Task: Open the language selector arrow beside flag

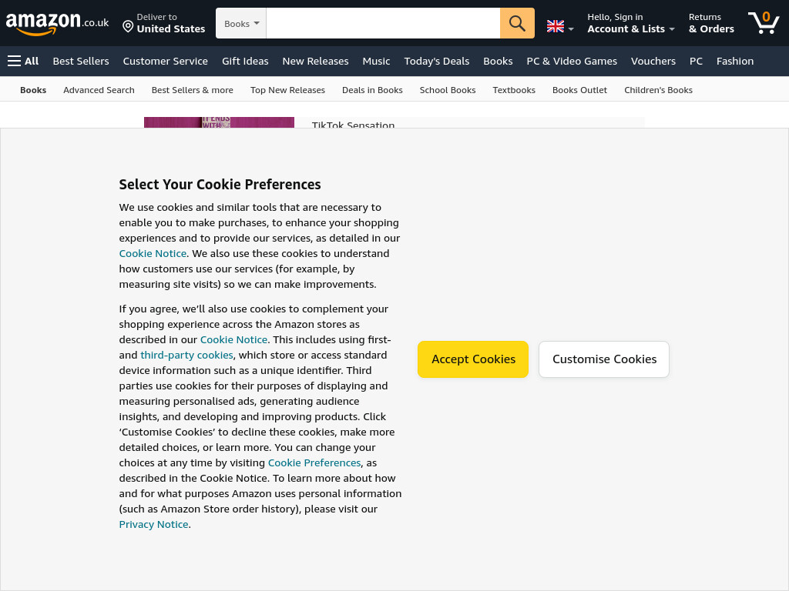Action: [x=571, y=29]
